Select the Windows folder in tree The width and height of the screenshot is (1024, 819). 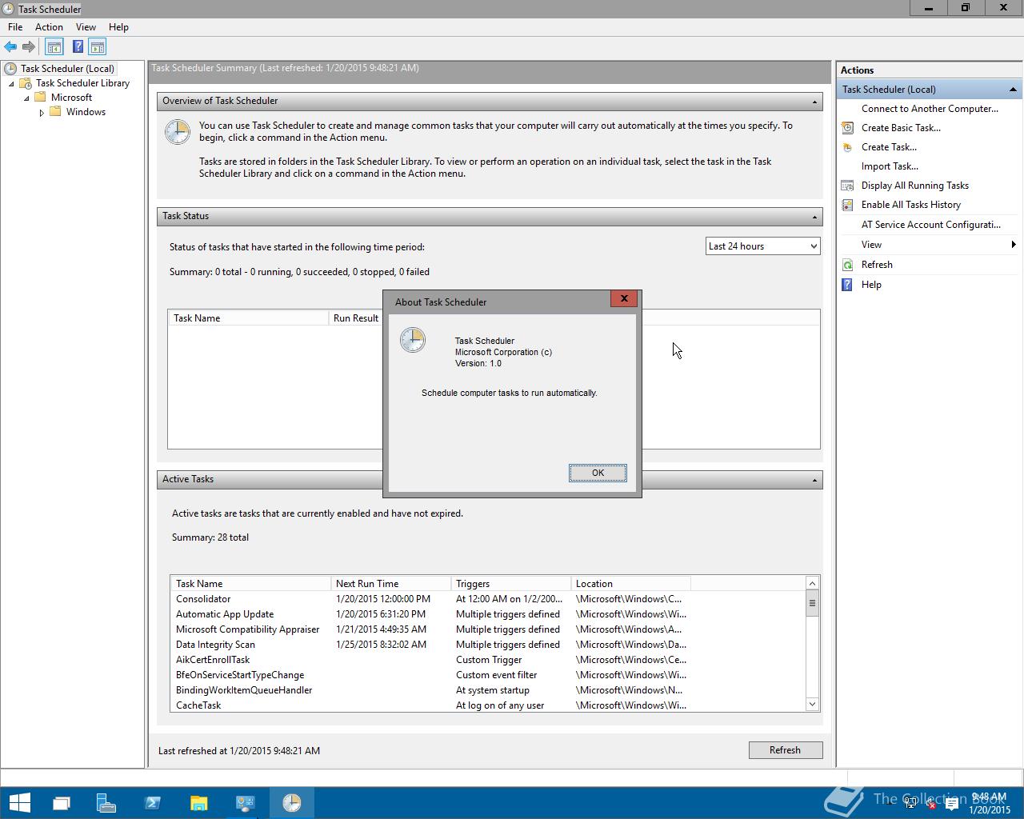[x=86, y=112]
